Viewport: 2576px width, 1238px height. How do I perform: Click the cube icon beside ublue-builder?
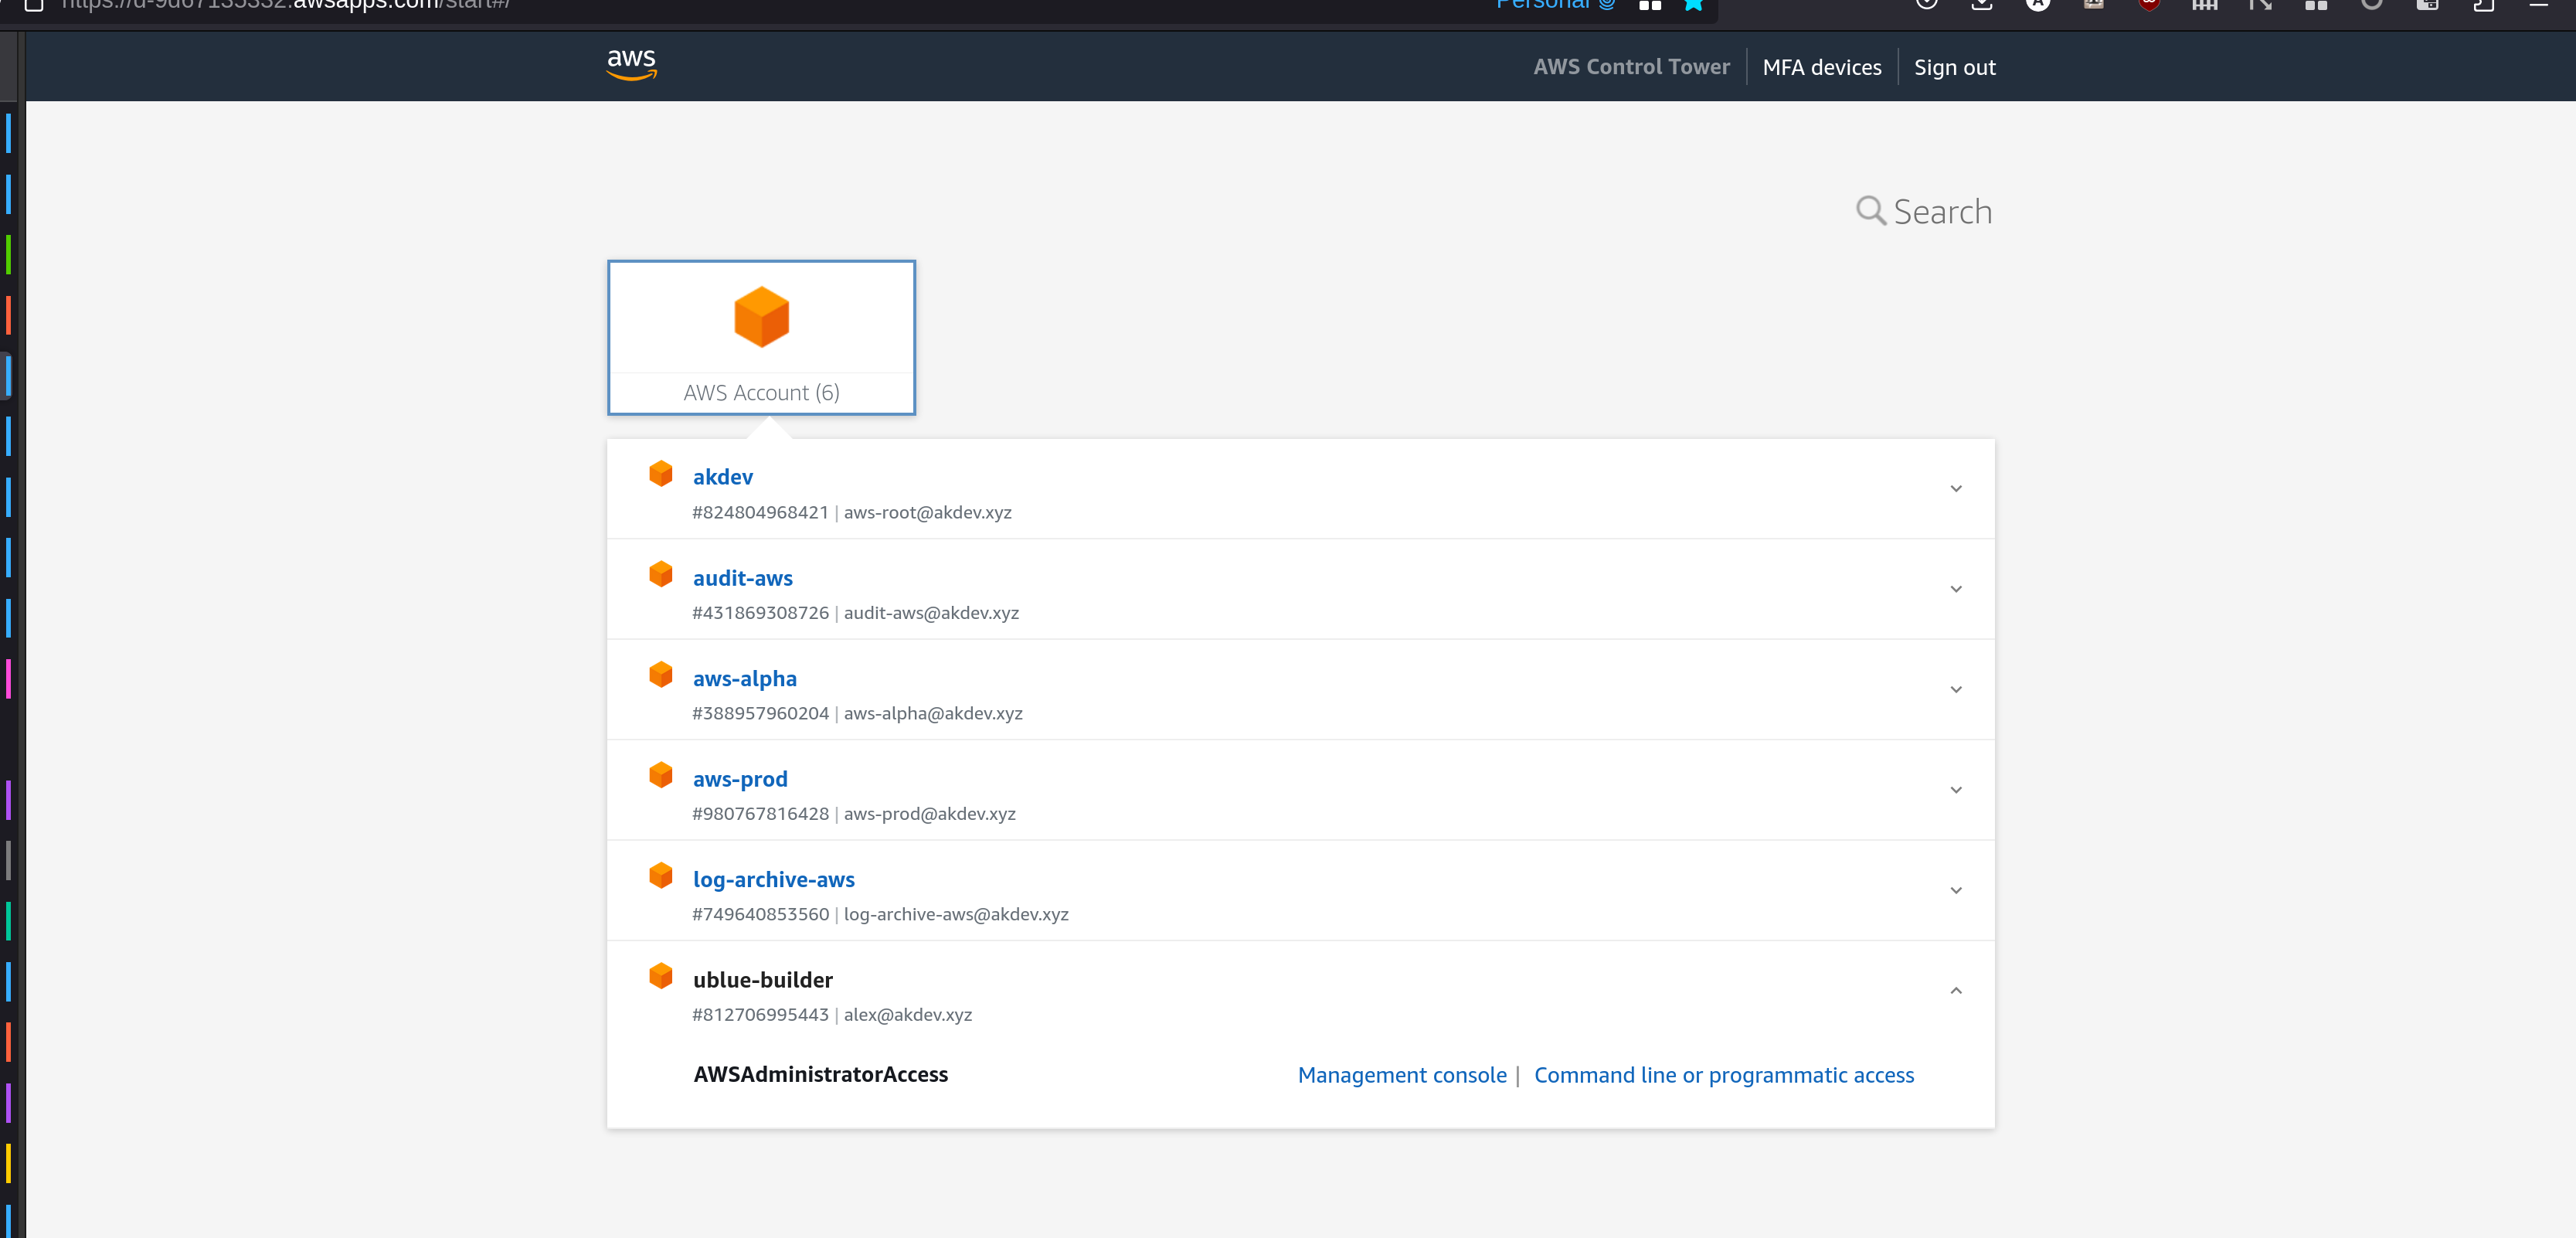pyautogui.click(x=660, y=976)
